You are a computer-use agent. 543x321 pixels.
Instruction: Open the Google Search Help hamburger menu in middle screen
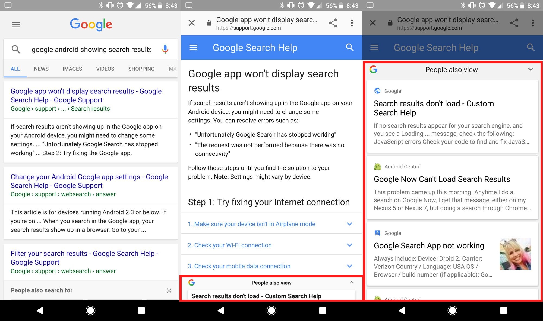click(x=193, y=48)
